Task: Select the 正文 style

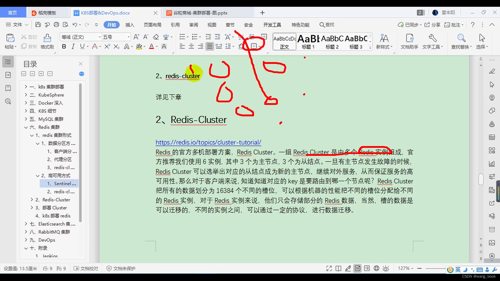Action: pos(284,42)
